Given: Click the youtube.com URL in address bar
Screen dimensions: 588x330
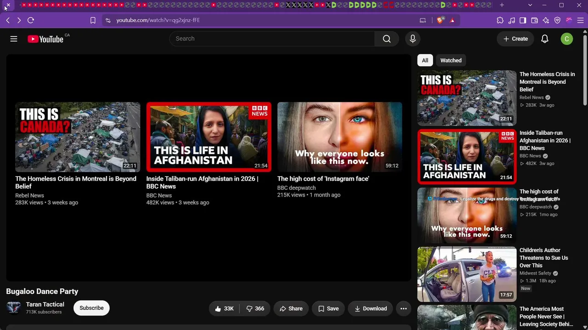Looking at the screenshot, I should 158,20.
